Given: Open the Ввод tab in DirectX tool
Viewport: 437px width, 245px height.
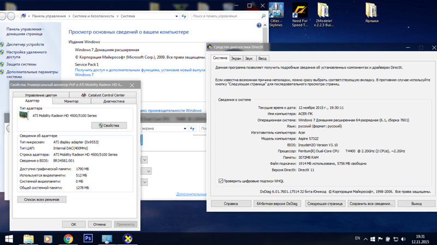Looking at the screenshot, I should 262,58.
